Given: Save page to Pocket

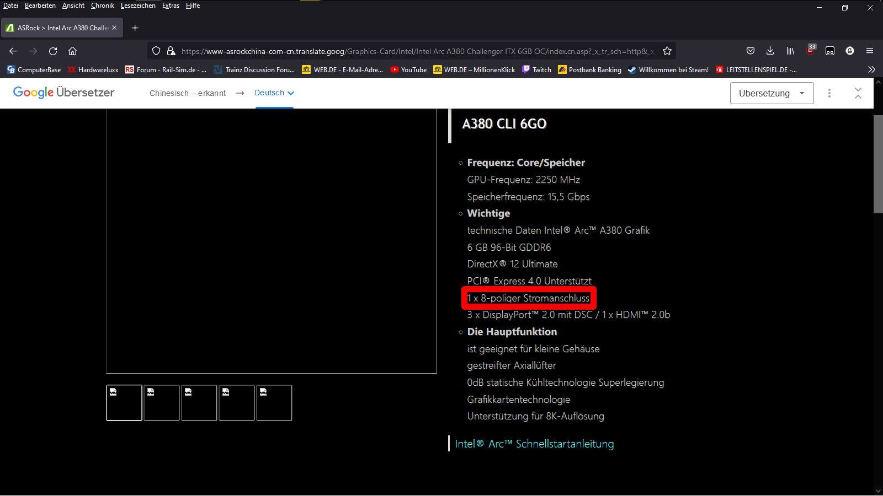Looking at the screenshot, I should (x=751, y=51).
